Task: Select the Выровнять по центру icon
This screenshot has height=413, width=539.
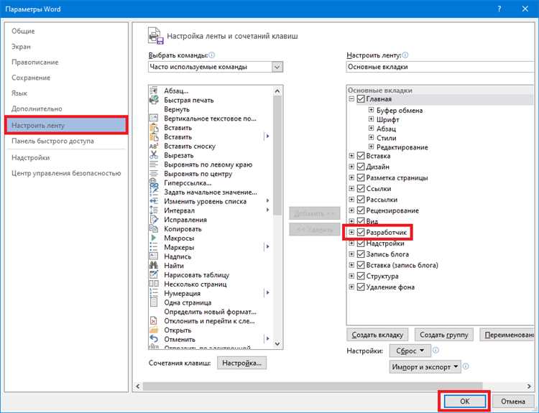Action: pos(154,174)
